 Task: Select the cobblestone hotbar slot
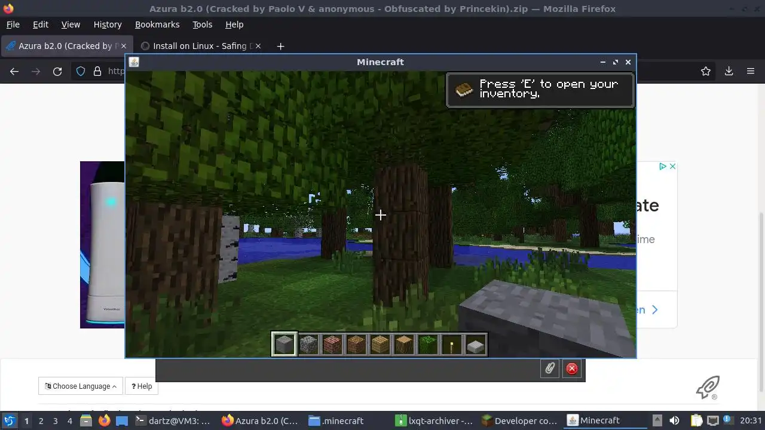(308, 345)
